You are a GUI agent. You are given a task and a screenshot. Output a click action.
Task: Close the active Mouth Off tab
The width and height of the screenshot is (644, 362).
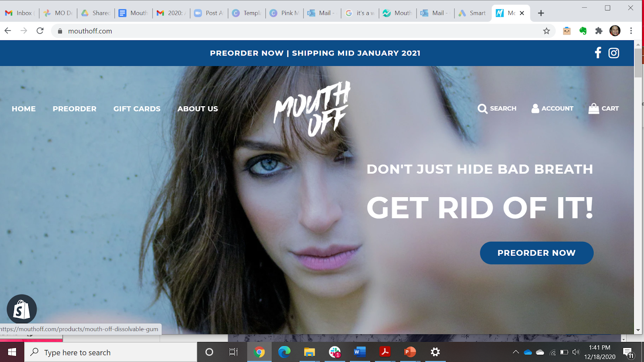[522, 13]
